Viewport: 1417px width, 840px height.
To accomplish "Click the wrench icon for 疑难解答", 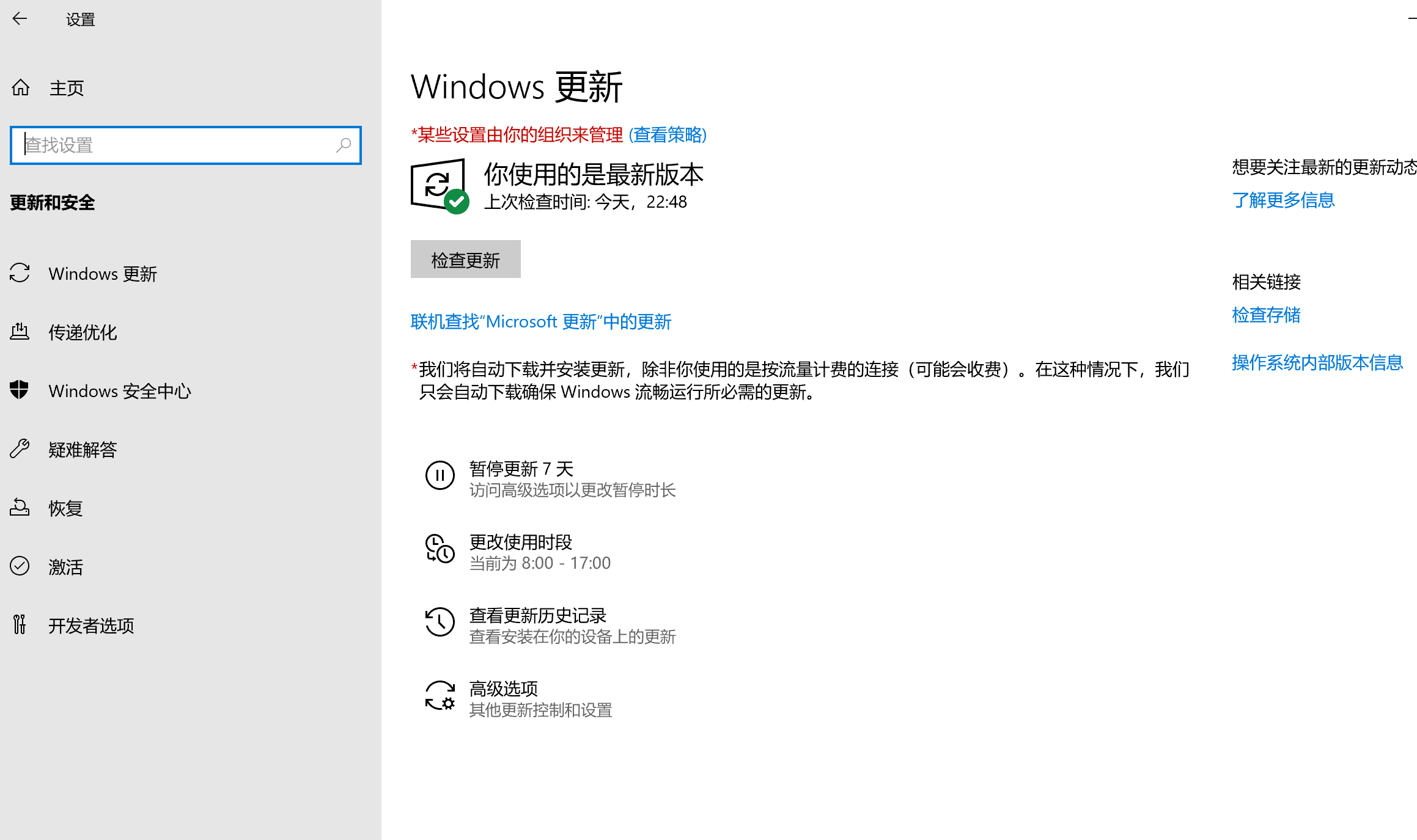I will [20, 449].
